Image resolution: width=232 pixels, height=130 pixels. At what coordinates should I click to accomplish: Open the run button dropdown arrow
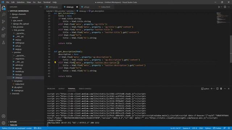[x=221, y=7]
